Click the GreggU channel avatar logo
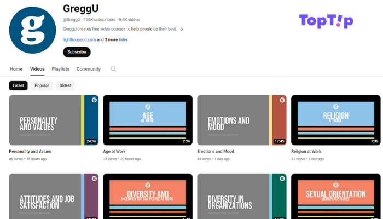 (x=32, y=30)
